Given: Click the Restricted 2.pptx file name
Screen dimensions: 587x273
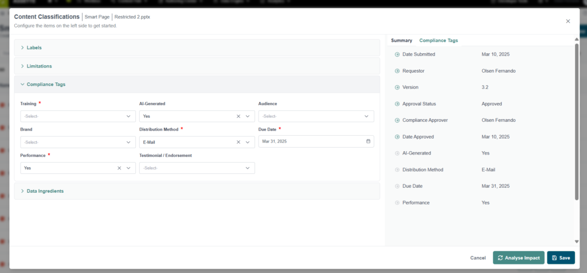Looking at the screenshot, I should (x=132, y=17).
